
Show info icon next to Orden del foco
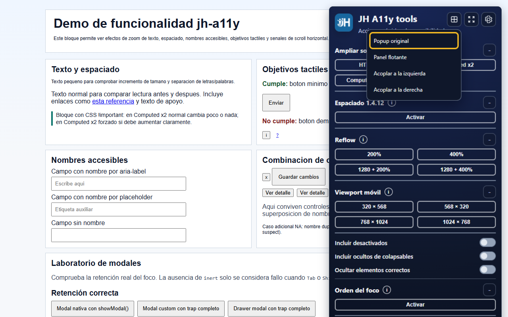click(387, 290)
